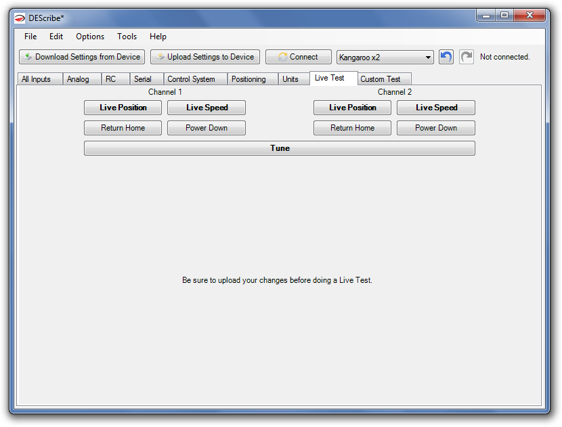Open the Help menu
Viewport: 562px width, 427px height.
(158, 37)
